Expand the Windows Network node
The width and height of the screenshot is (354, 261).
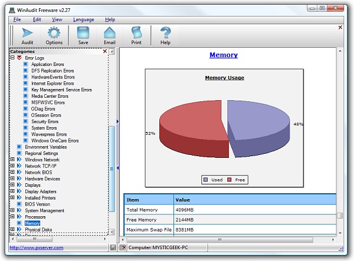click(12, 159)
